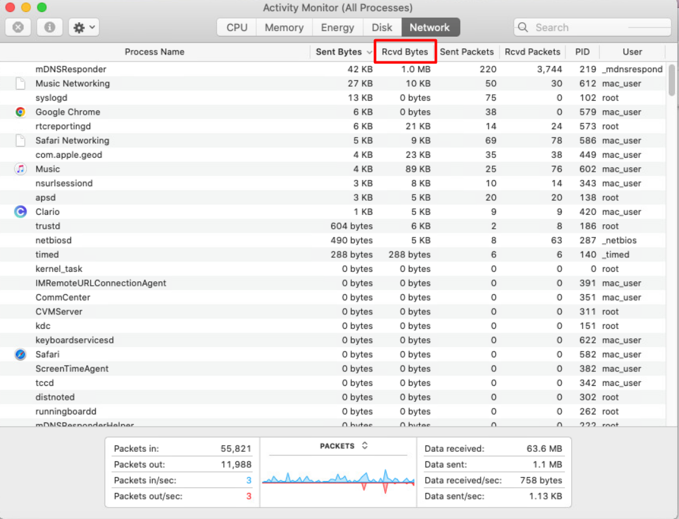Open the gear action dropdown menu

(x=84, y=27)
